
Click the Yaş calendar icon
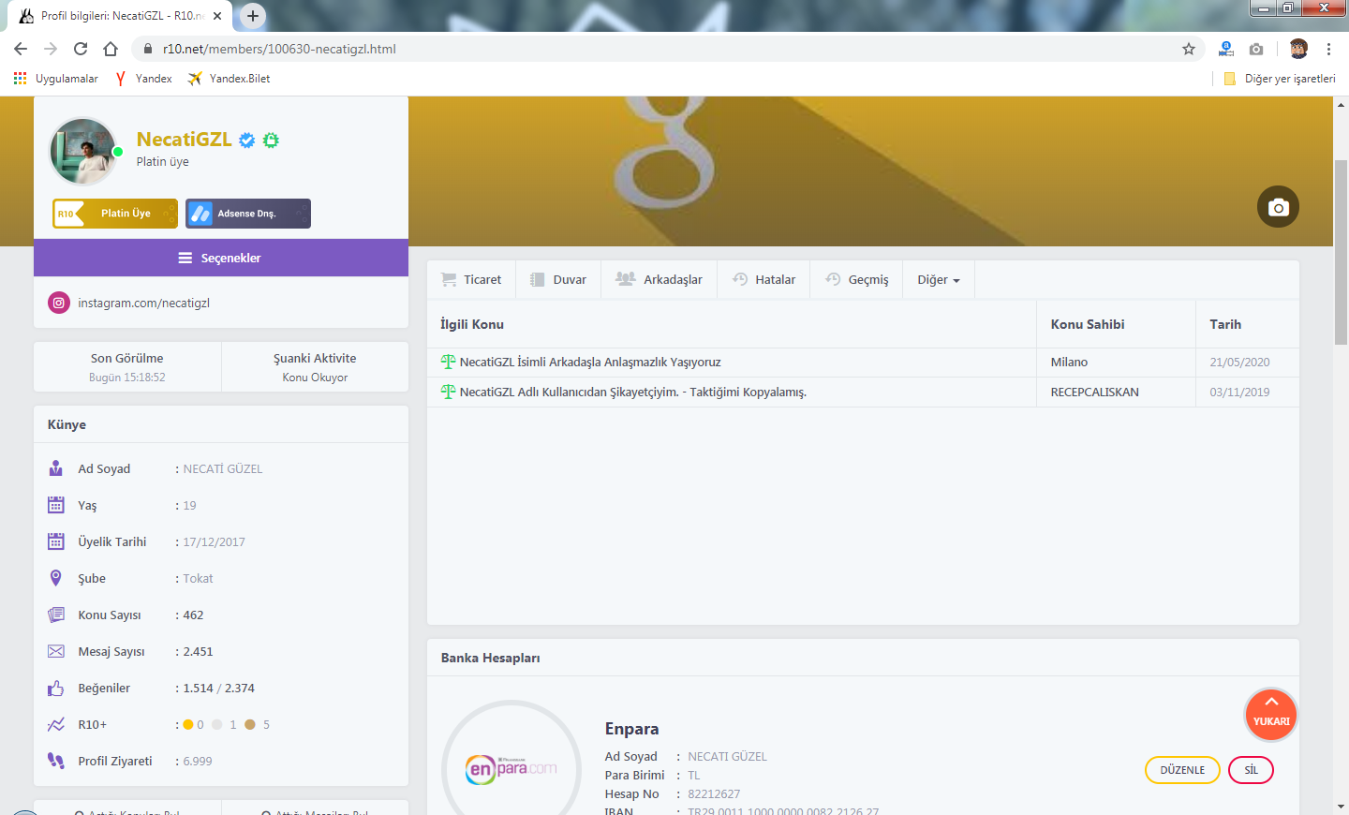tap(56, 505)
